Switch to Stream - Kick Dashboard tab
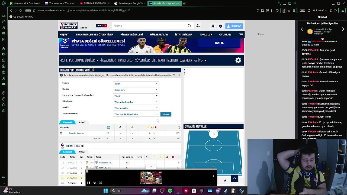Image resolution: width=347 pixels, height=195 pixels. coord(25,3)
